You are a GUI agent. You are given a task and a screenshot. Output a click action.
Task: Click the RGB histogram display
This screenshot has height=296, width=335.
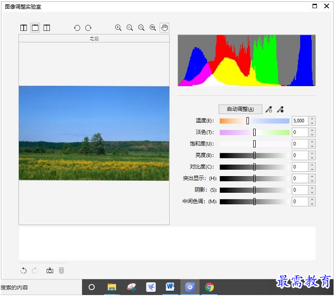(247, 60)
